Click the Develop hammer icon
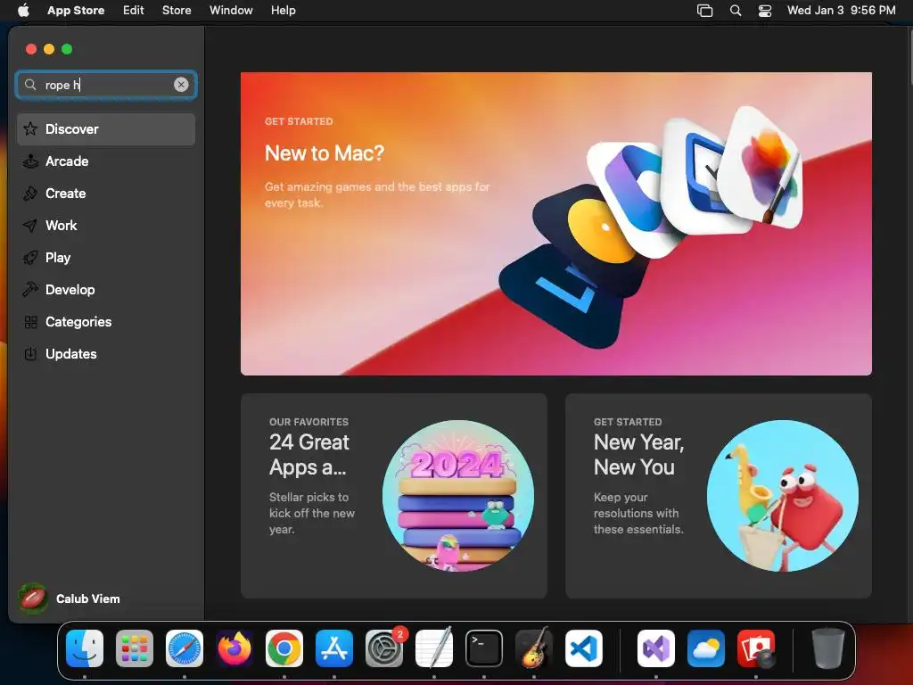913x685 pixels. pos(30,289)
